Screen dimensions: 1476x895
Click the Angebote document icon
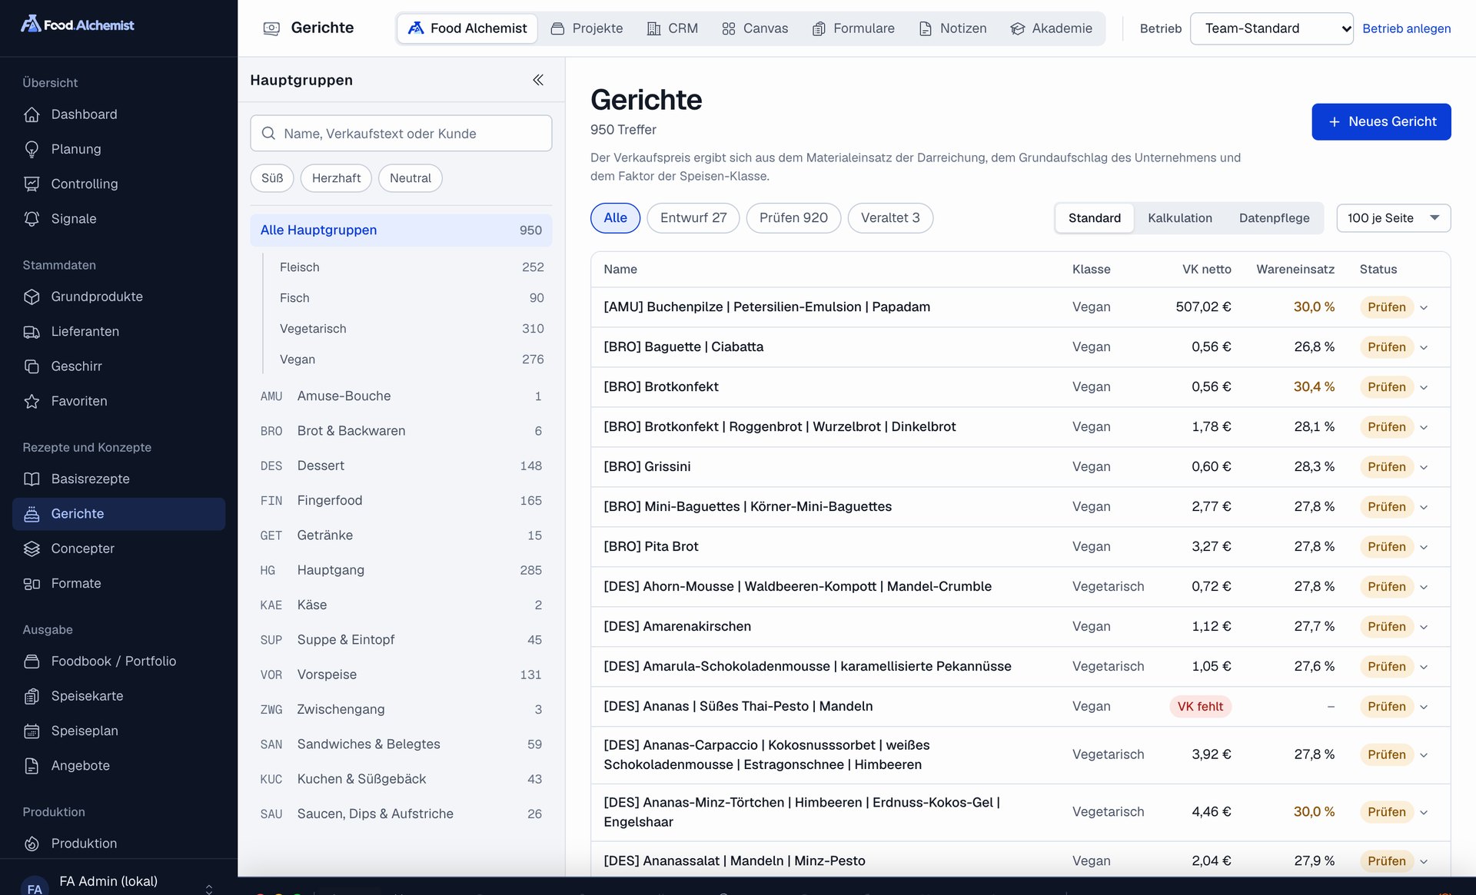32,766
